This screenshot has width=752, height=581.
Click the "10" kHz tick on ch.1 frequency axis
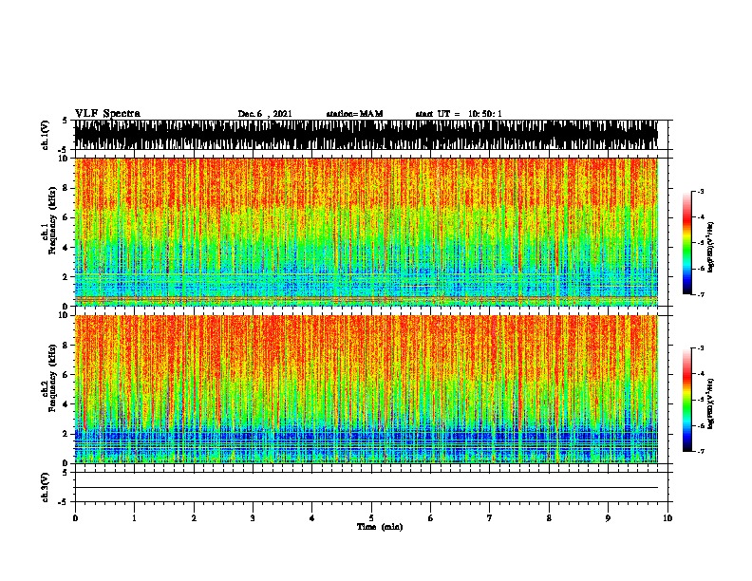click(x=65, y=159)
